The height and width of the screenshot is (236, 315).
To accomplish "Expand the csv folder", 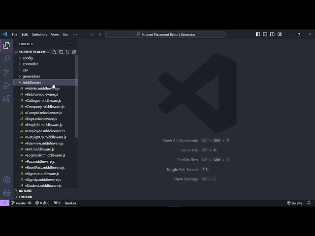I will (46, 70).
